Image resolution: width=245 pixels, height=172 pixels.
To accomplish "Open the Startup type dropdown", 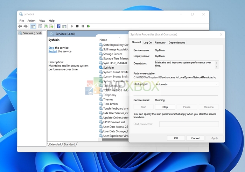I will coord(187,84).
